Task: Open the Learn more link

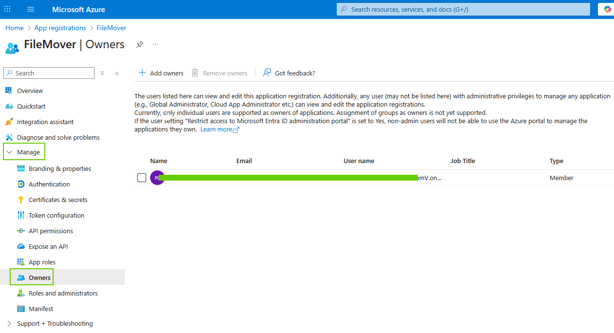Action: point(216,129)
